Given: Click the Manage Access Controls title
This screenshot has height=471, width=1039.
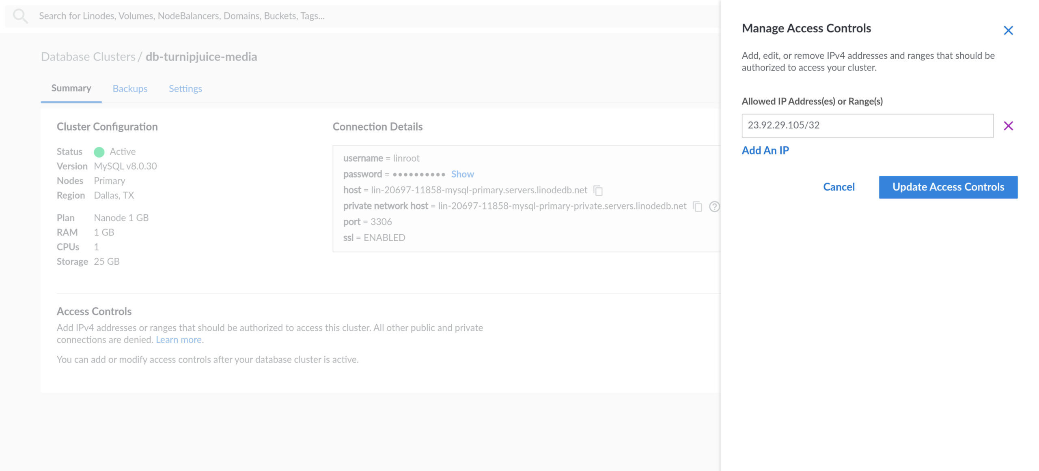Looking at the screenshot, I should [x=806, y=28].
